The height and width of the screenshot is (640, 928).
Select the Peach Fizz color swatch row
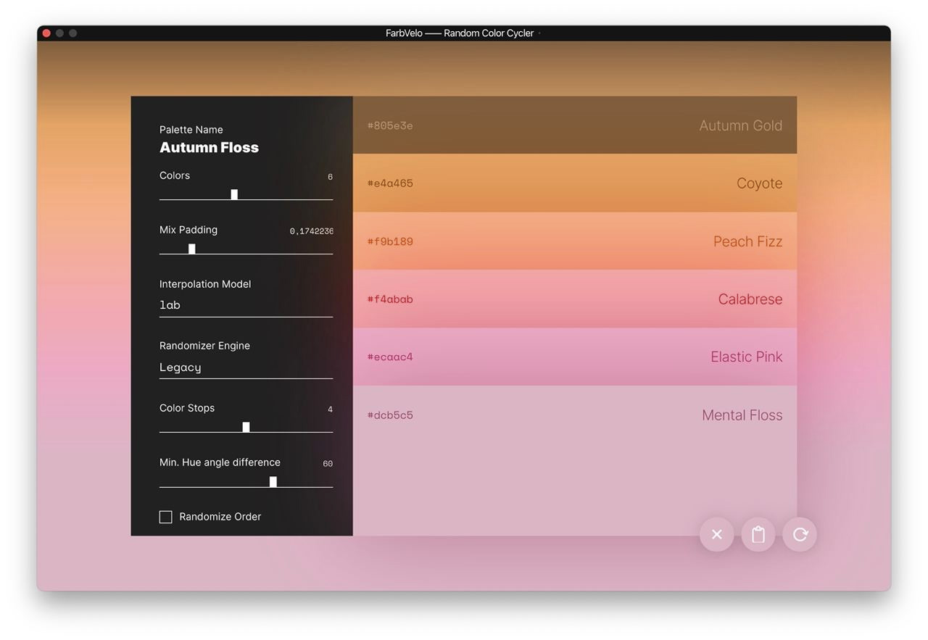(574, 241)
